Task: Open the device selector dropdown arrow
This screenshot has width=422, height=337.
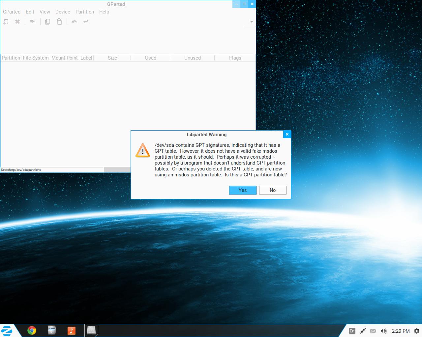Action: click(x=252, y=22)
